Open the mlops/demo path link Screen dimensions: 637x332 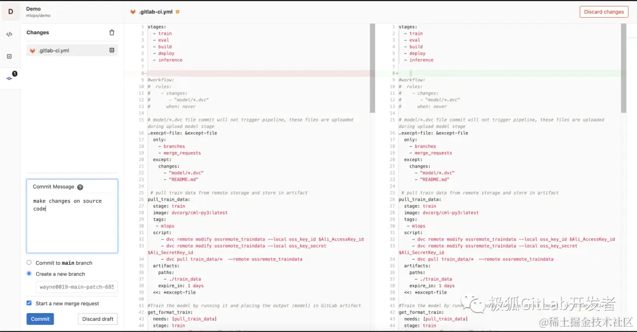tap(38, 15)
